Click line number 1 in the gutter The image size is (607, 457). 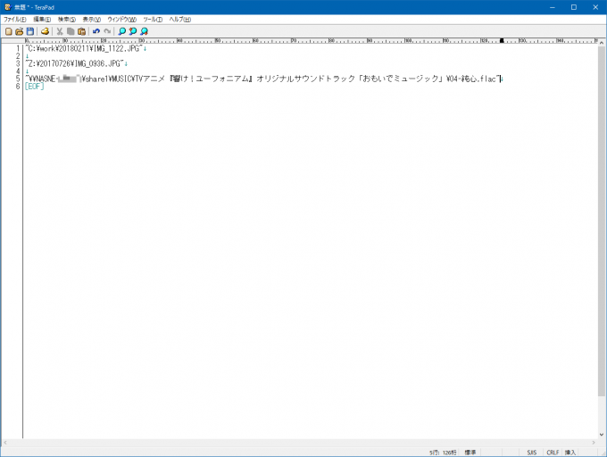pyautogui.click(x=18, y=49)
